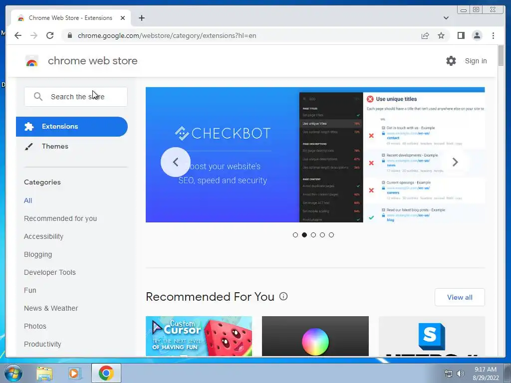Select the Extensions sidebar item
This screenshot has width=511, height=383.
point(72,126)
